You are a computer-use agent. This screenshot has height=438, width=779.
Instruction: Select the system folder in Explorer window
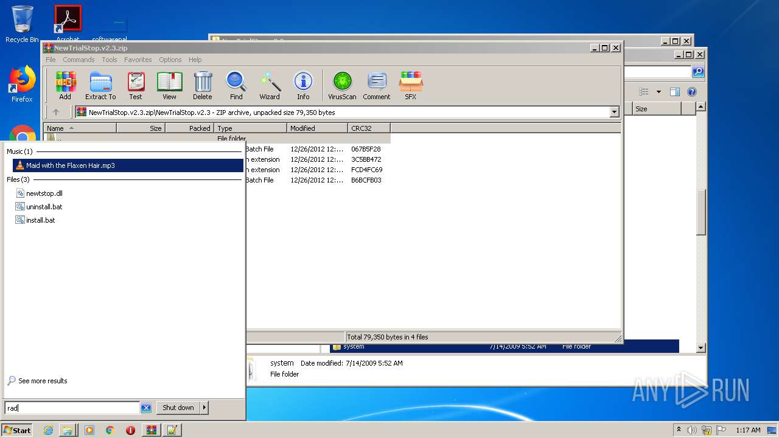[x=505, y=347]
